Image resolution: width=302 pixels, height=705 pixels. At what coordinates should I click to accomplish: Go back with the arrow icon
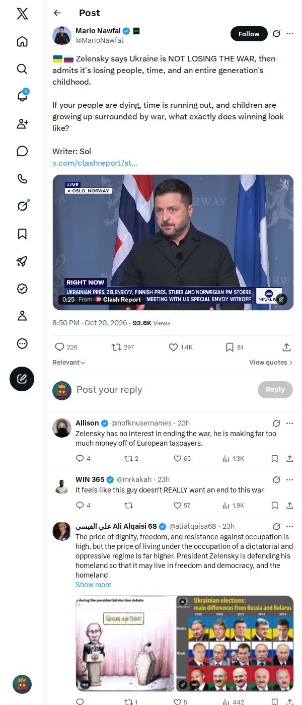57,13
